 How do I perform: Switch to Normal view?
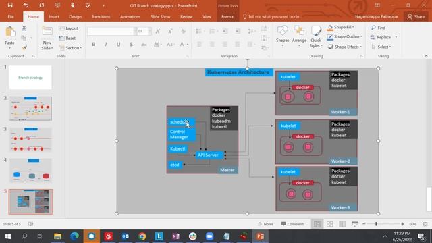(x=317, y=224)
